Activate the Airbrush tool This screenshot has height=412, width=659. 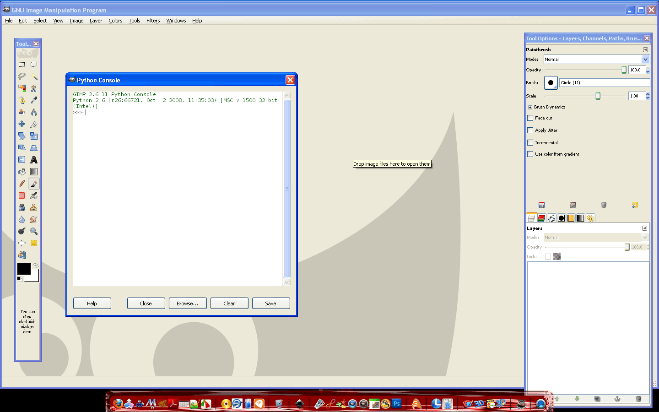tap(34, 195)
